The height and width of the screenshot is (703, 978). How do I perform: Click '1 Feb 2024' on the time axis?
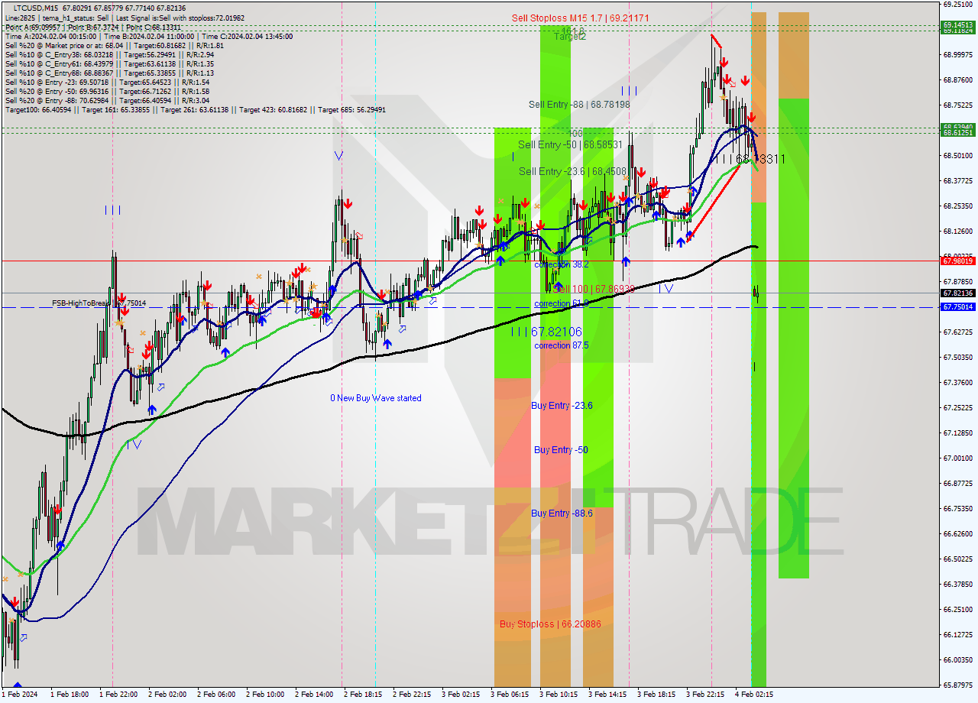click(19, 695)
